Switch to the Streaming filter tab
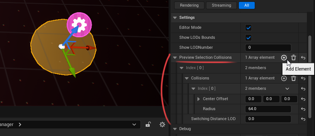Viewport: 315px width, 136px height. tap(221, 6)
